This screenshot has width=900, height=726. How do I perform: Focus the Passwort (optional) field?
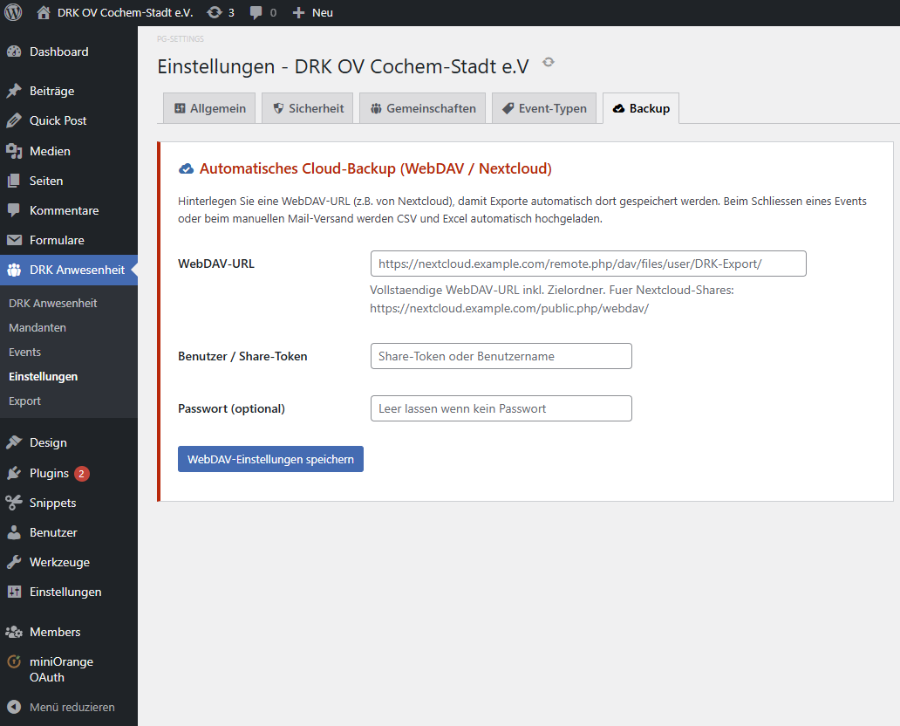[501, 408]
